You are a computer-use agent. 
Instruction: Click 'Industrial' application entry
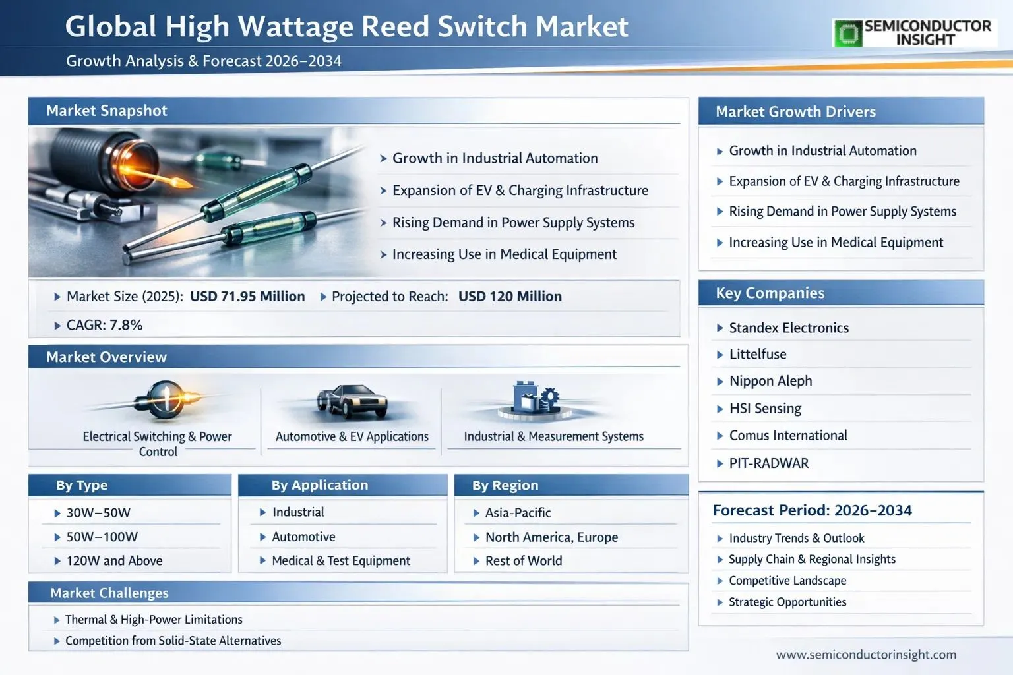coord(298,512)
